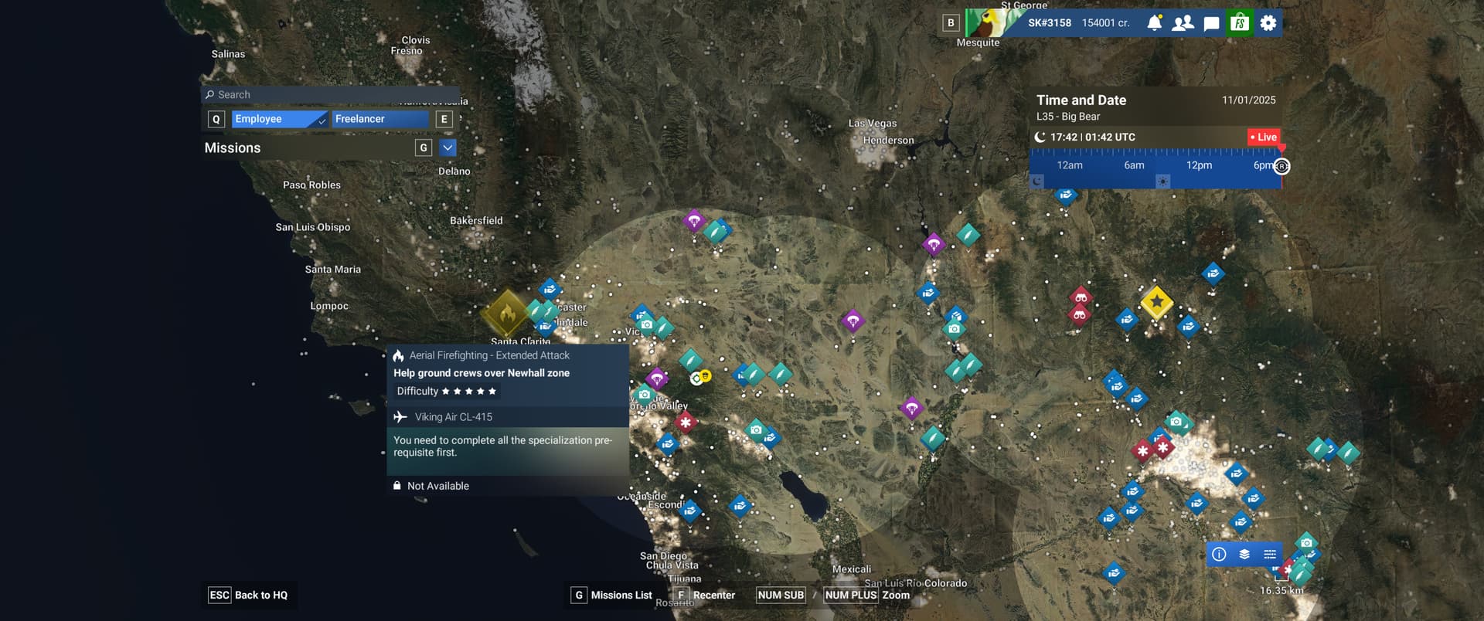Open the FS Marketplace shopping bag
Image resolution: width=1484 pixels, height=621 pixels.
pyautogui.click(x=1240, y=23)
